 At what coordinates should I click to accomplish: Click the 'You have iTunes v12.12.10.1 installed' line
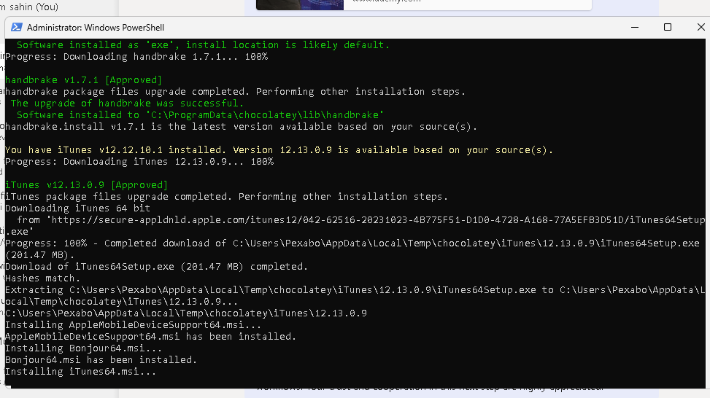click(279, 149)
